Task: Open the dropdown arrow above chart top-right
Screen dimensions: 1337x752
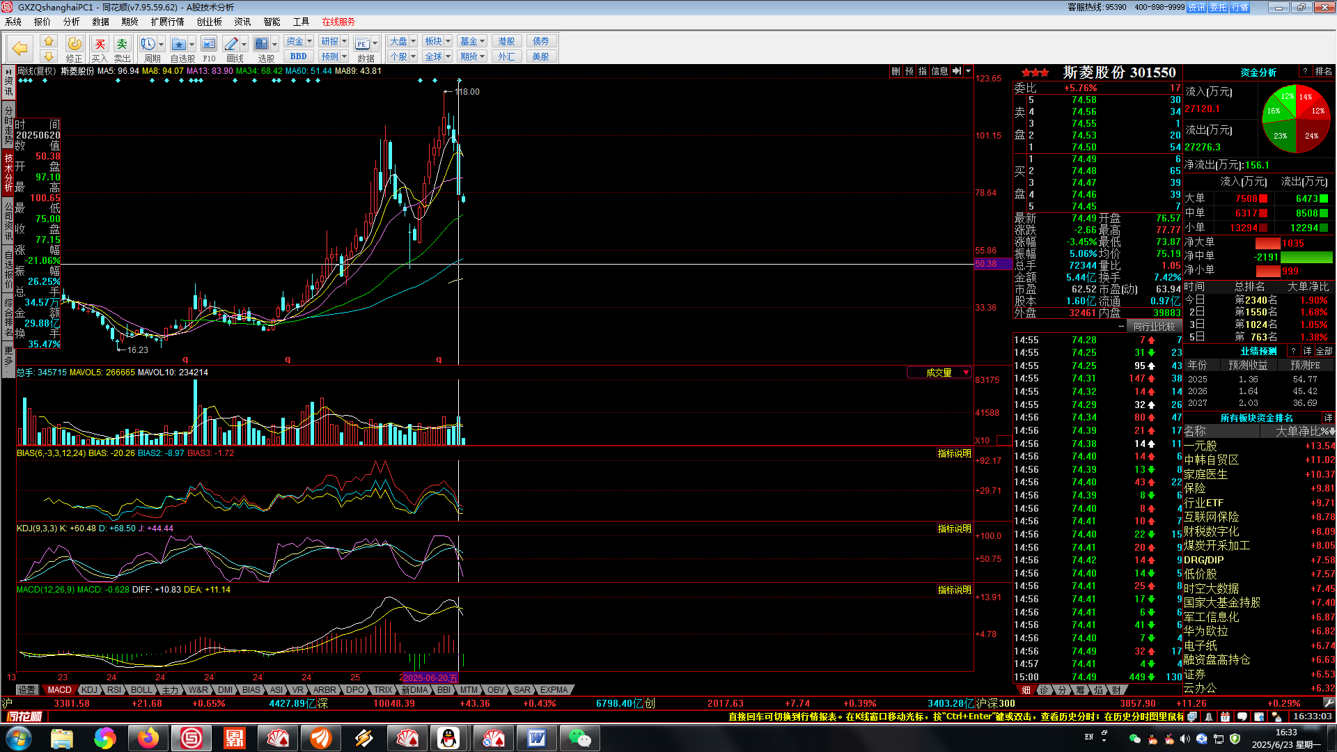Action: coord(968,71)
